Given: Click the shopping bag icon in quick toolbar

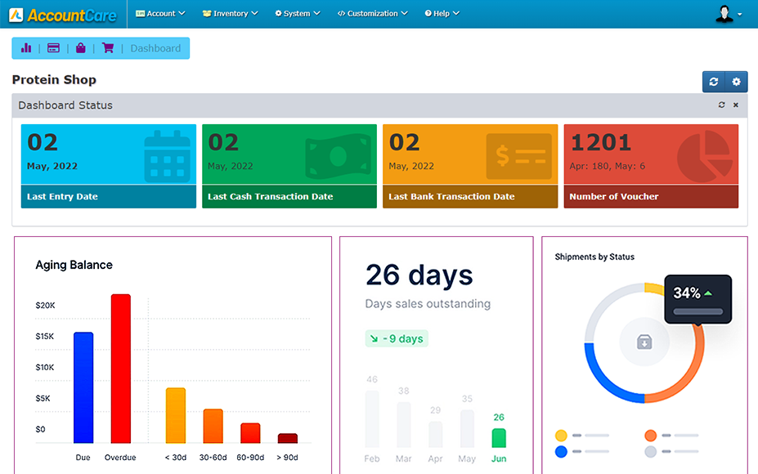Looking at the screenshot, I should (x=80, y=48).
